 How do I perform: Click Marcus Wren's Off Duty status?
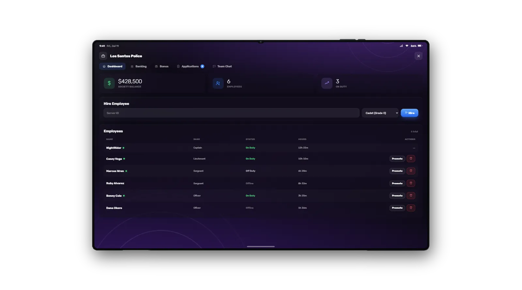(251, 171)
